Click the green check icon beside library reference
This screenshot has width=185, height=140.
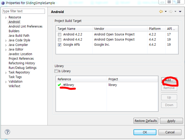tap(59, 85)
